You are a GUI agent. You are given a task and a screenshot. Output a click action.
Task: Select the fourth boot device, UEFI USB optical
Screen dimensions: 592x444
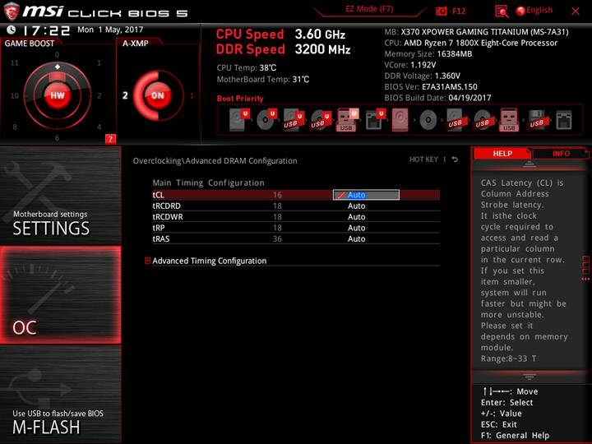(321, 120)
